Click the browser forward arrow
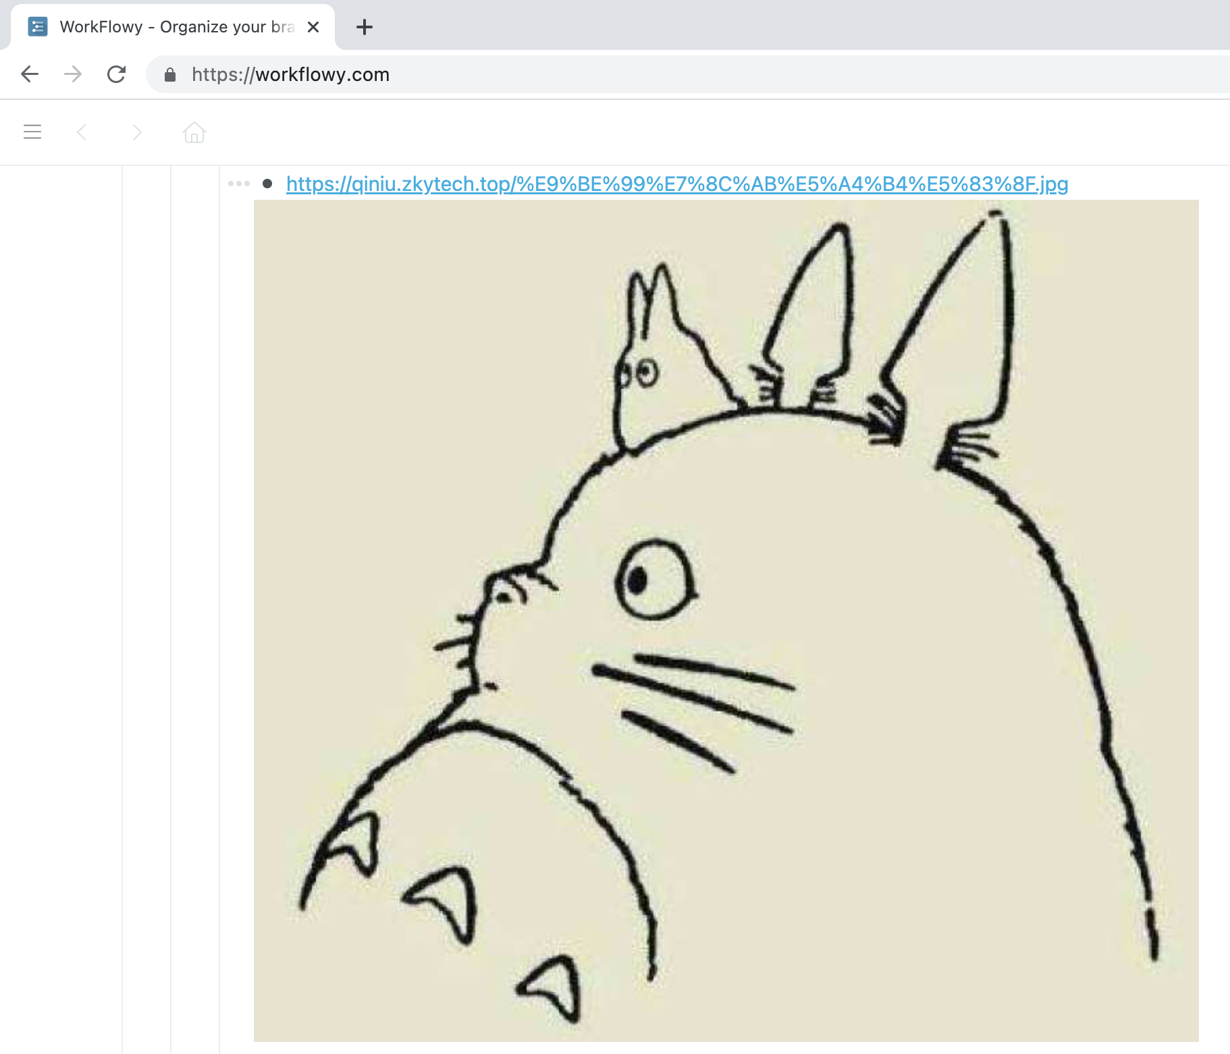Viewport: 1230px width, 1054px height. (73, 74)
